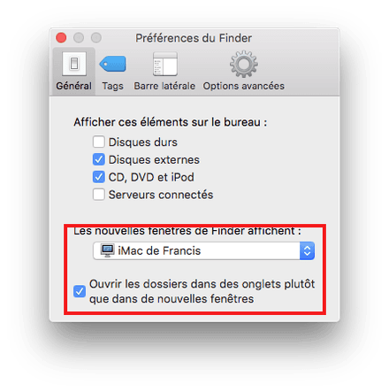This screenshot has width=389, height=392.
Task: Open the Options avancées gear icon
Action: point(244,64)
